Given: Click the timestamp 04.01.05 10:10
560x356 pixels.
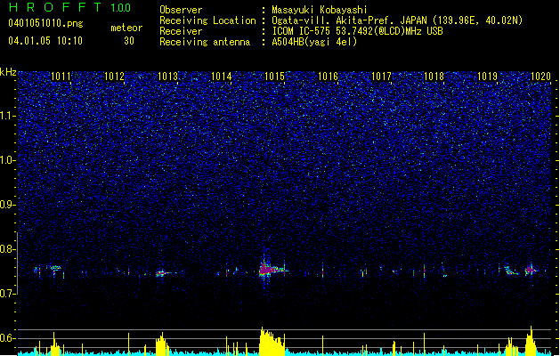Looking at the screenshot, I should [x=45, y=41].
